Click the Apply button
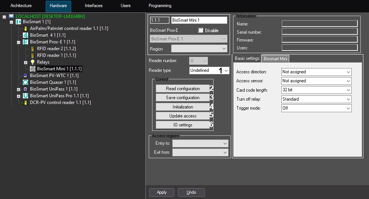 coord(161,192)
